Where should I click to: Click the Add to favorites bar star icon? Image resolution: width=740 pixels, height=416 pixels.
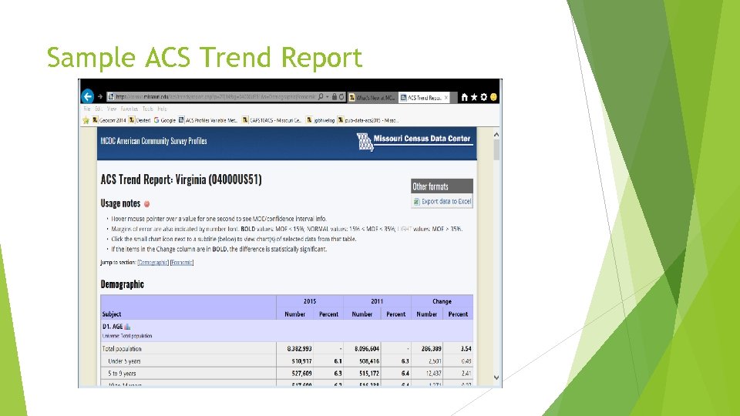(86, 120)
